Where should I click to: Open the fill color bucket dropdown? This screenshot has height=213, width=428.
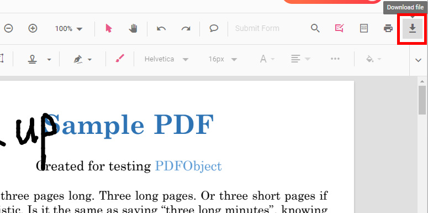pos(373,59)
